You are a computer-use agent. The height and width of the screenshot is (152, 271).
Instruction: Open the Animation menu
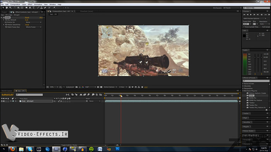click(x=38, y=5)
